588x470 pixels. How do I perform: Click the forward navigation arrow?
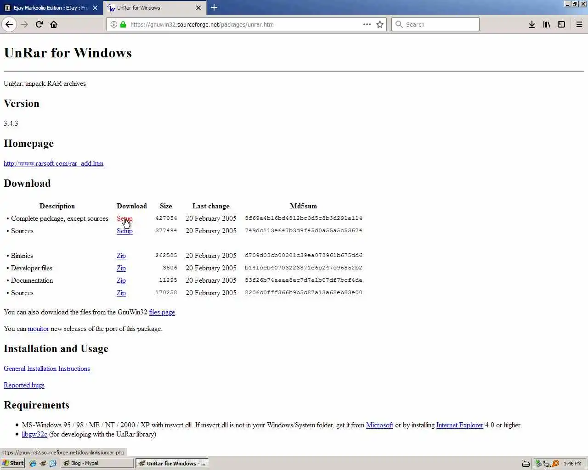pos(24,24)
